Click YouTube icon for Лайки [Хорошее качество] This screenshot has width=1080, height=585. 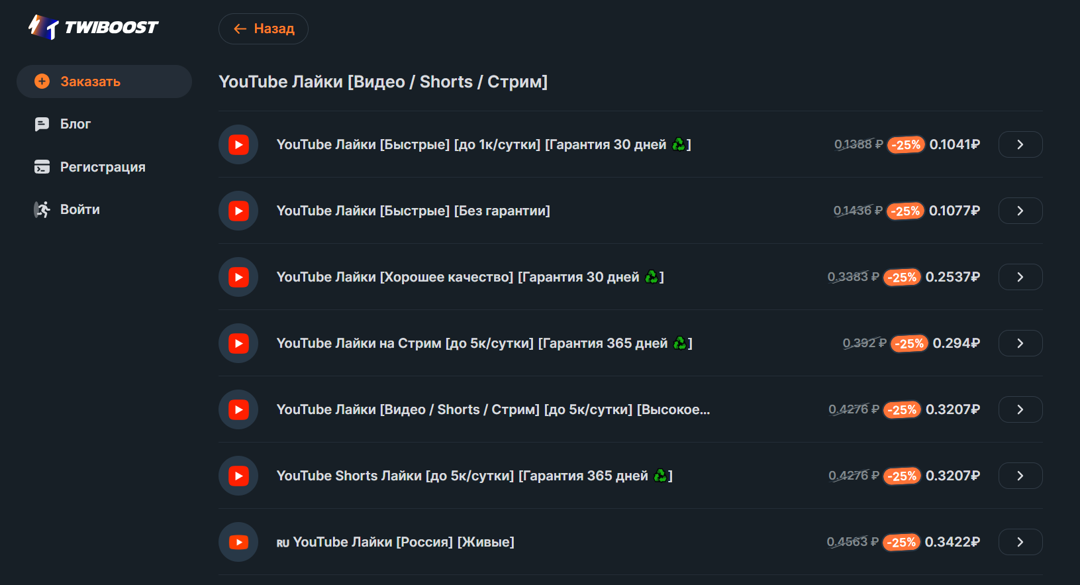pyautogui.click(x=238, y=277)
